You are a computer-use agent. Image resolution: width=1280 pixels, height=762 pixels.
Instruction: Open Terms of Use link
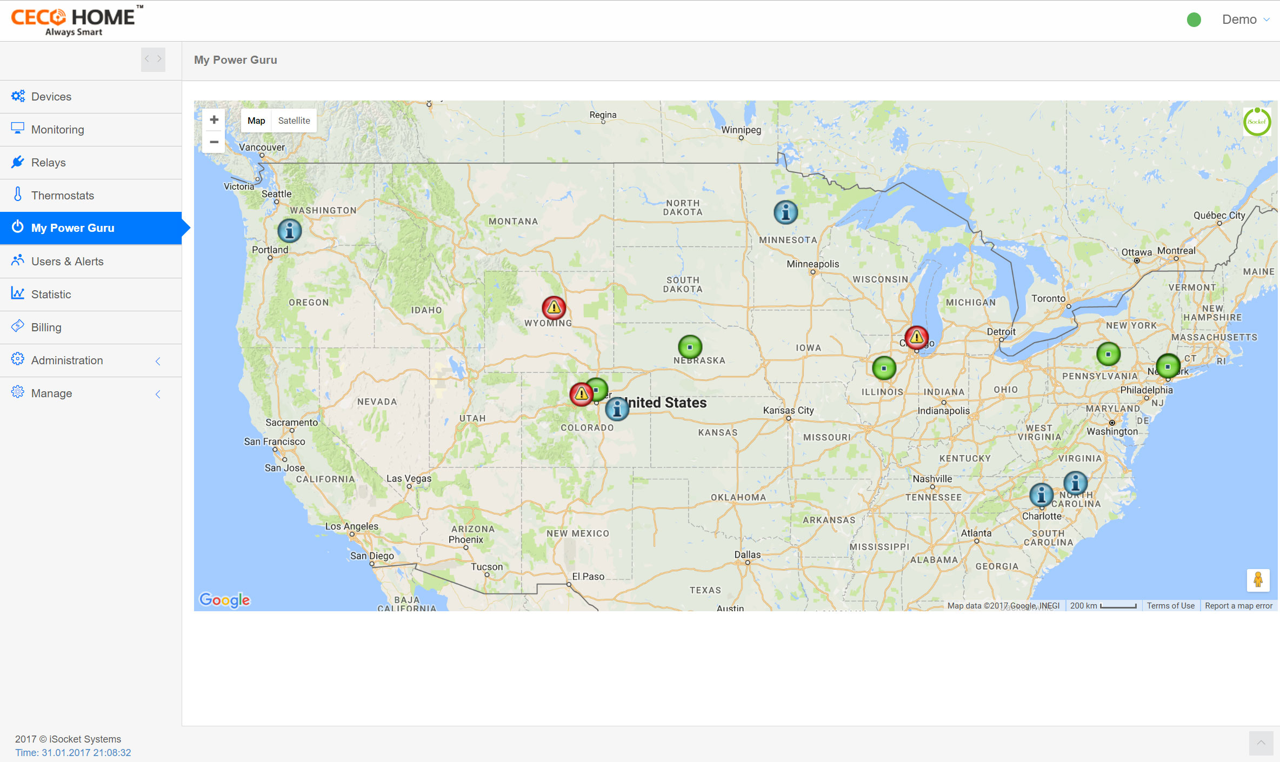coord(1170,606)
